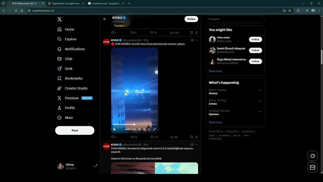323x182 pixels.
Task: Click the Post button
Action: 75,130
